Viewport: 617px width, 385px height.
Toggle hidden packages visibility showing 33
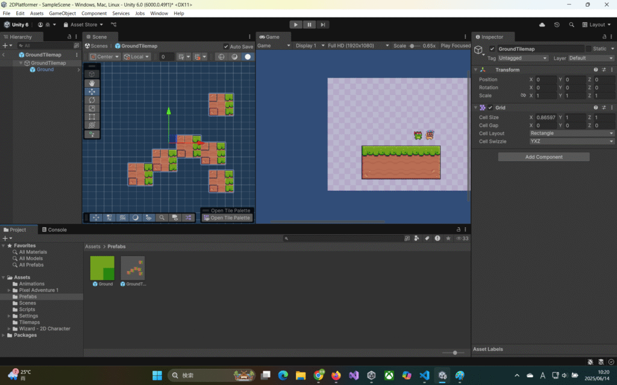tap(462, 238)
